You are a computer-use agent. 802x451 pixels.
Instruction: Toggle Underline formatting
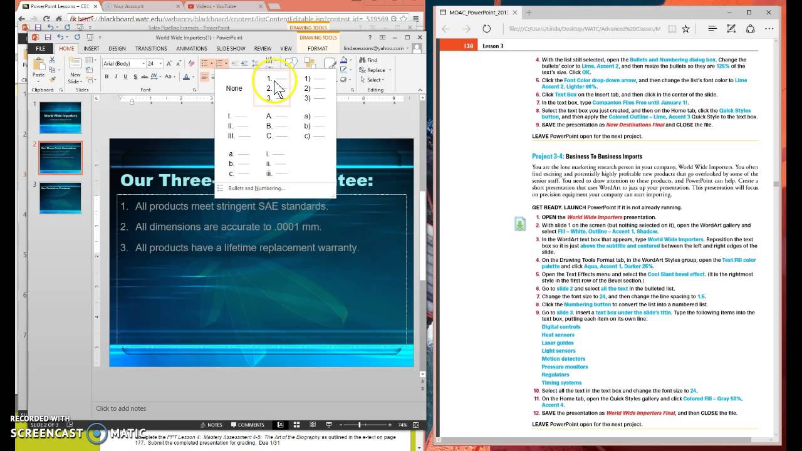click(x=125, y=77)
